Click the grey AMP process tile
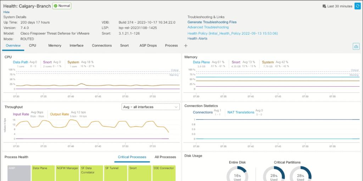The height and width of the screenshot is (181, 363). [19, 173]
